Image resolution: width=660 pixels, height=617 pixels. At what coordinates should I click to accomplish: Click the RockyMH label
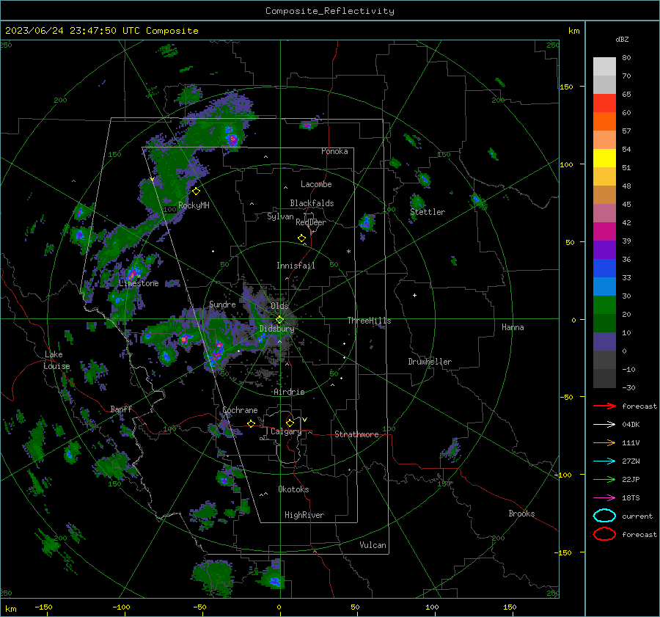194,205
